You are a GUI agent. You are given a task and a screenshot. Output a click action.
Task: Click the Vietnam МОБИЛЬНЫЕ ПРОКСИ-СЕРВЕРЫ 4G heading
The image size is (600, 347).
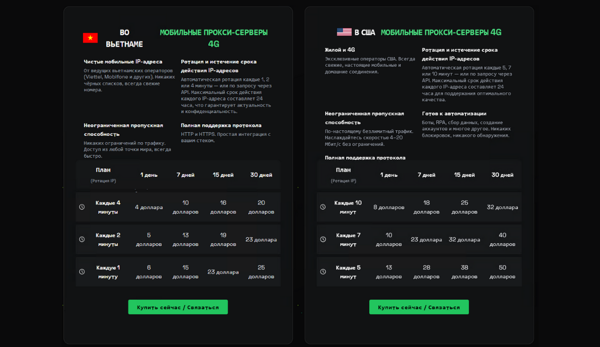point(213,38)
